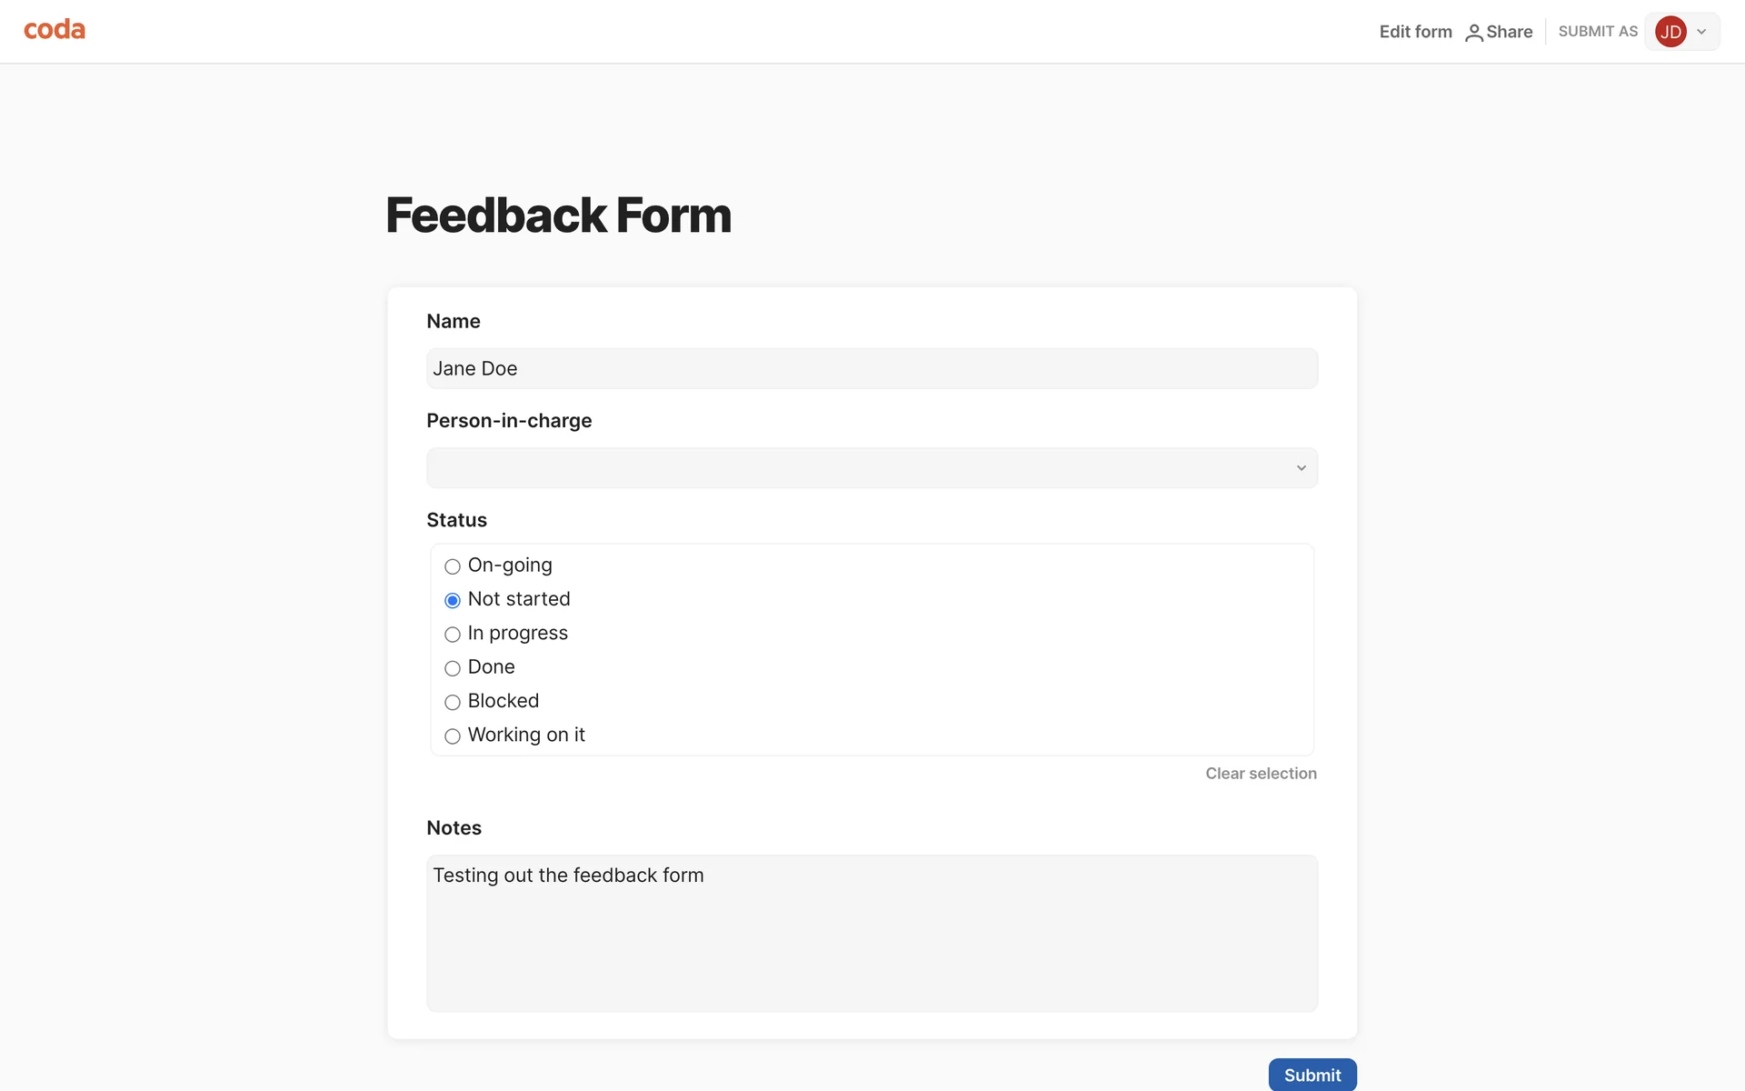
Task: Open the Person-in-charge dropdown
Action: (x=854, y=468)
